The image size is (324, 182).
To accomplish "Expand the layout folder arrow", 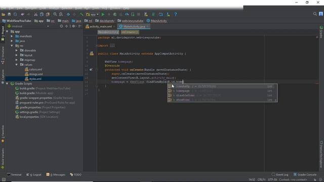I will (17, 55).
